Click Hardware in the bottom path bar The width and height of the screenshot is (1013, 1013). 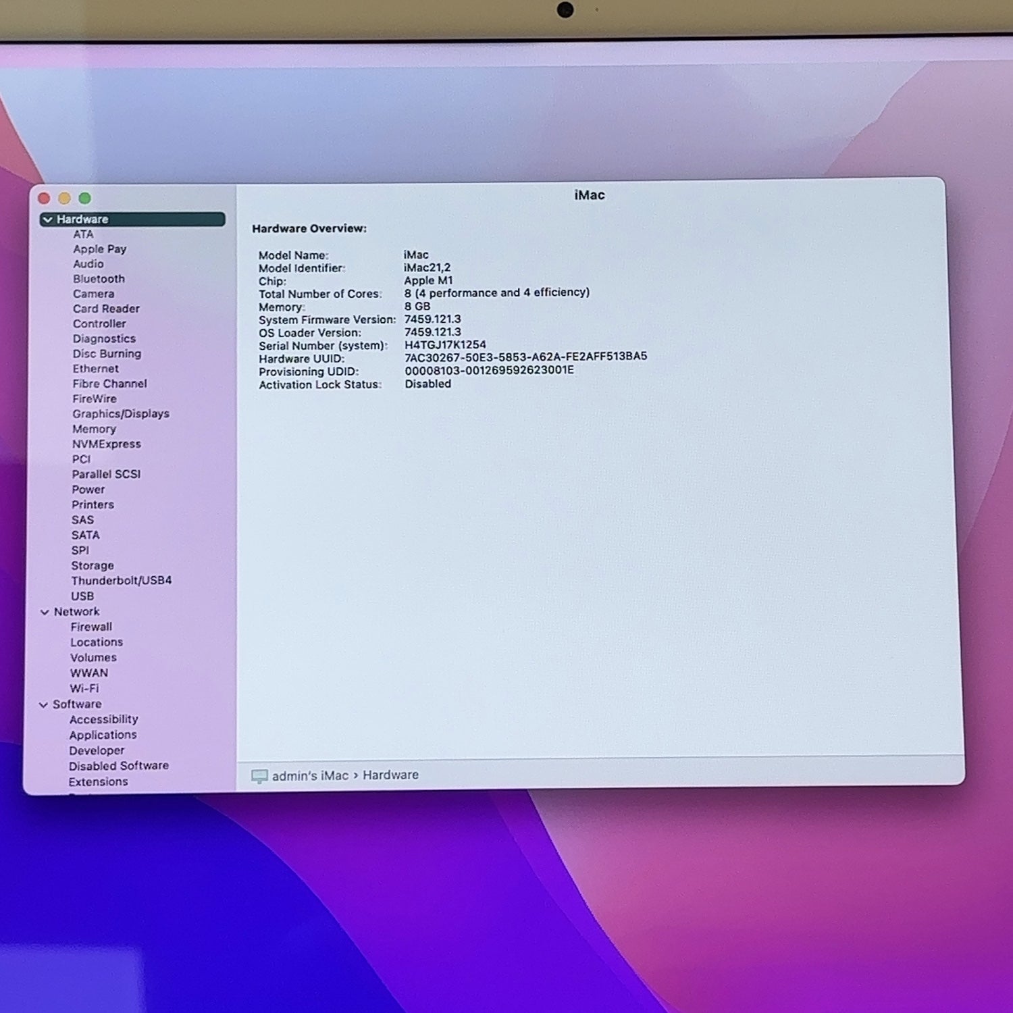coord(390,775)
